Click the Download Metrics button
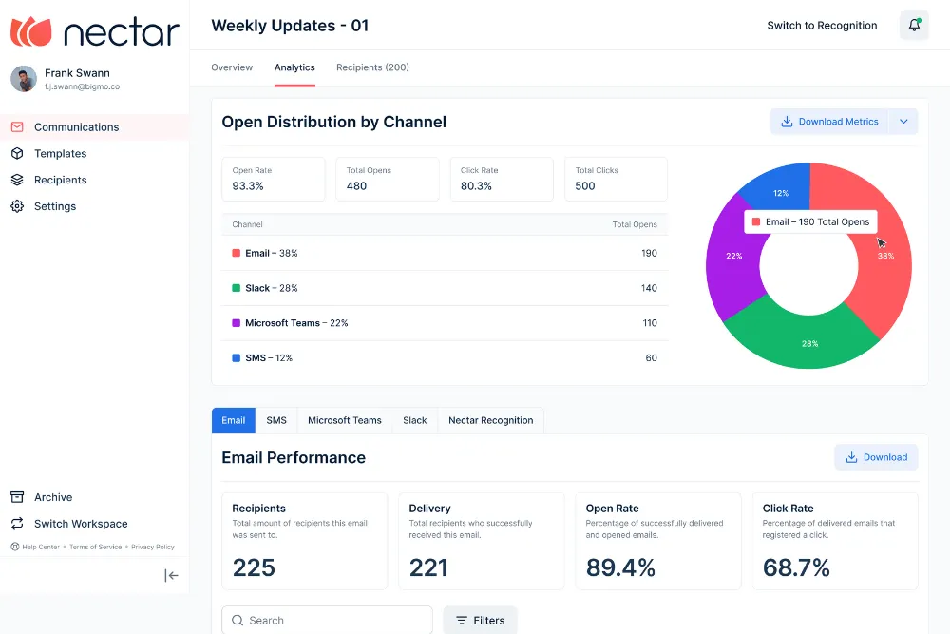The height and width of the screenshot is (634, 950). (829, 122)
